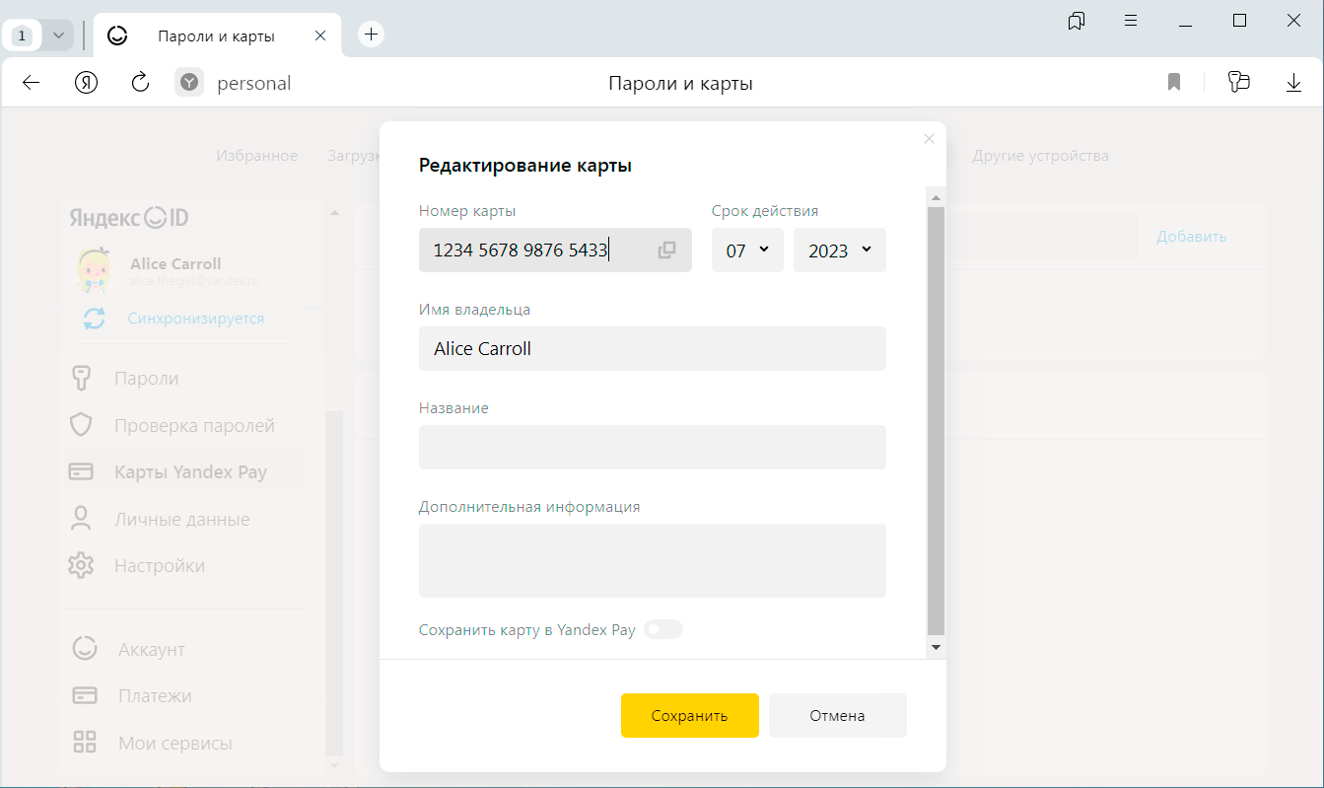Screen dimensions: 1324x788
Task: Open downloads via download arrow icon
Action: (1293, 83)
